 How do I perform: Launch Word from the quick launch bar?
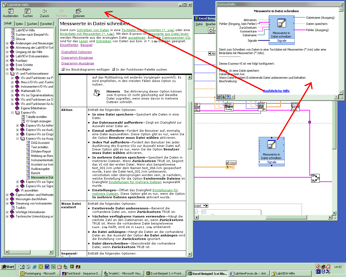(47, 267)
